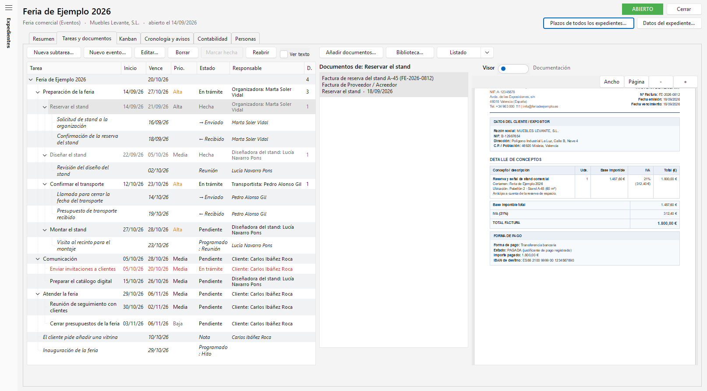The height and width of the screenshot is (391, 707).
Task: Open Plazos de todos los expedientes
Action: (588, 23)
